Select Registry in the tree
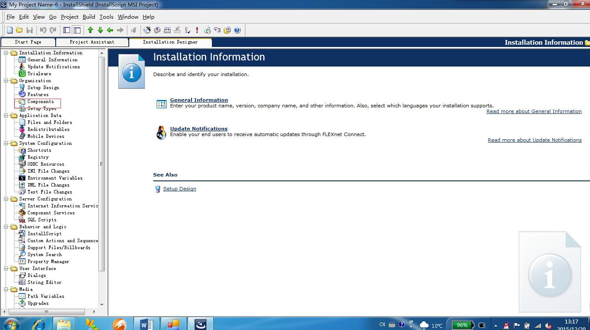 point(38,157)
